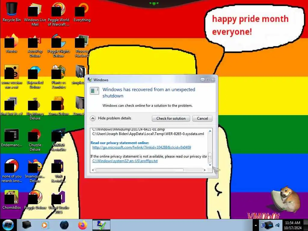Click the vertical scrollbar thumb in details
308x231 pixels.
pos(210,158)
